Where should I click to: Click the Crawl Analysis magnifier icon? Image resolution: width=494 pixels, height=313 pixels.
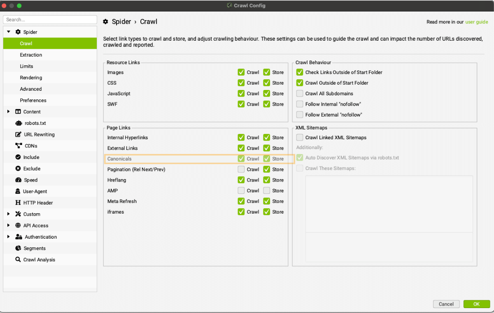tap(17, 259)
